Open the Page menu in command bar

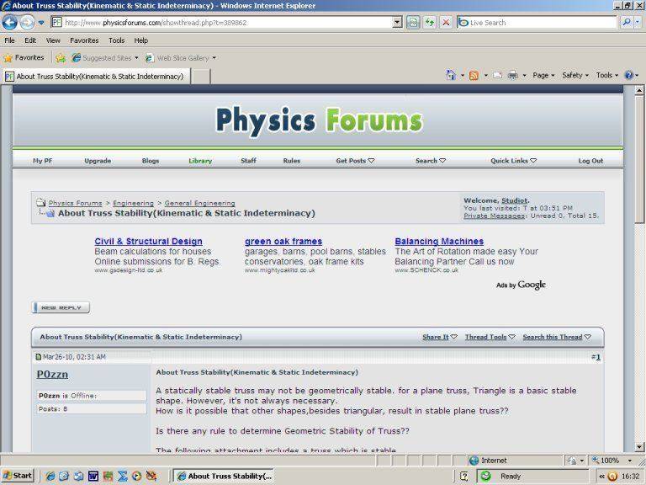point(543,76)
